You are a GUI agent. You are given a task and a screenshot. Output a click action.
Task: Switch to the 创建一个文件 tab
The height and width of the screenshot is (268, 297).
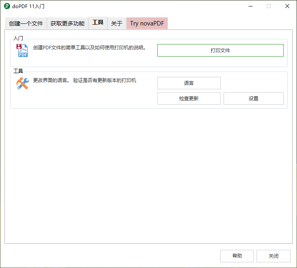click(26, 23)
